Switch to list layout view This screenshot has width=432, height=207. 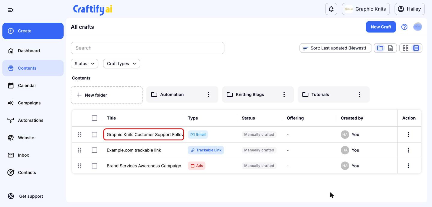[416, 48]
